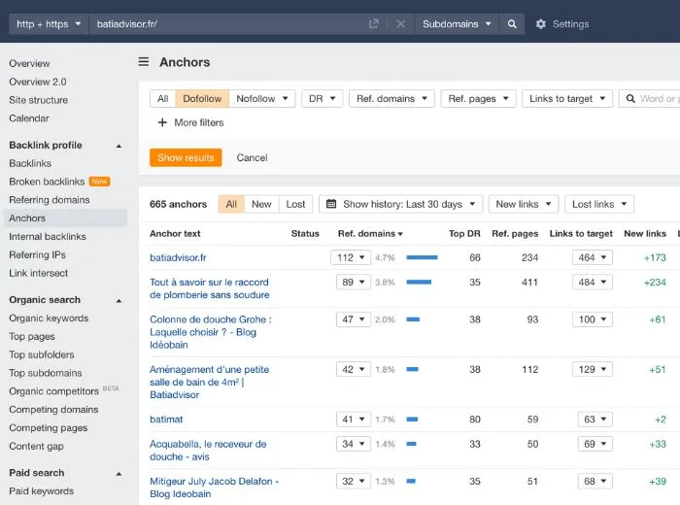Open the Ref. domains filter dropdown
This screenshot has width=680, height=505.
point(391,99)
